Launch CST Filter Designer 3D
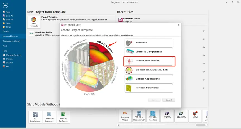241x129 pixels. click(x=139, y=116)
